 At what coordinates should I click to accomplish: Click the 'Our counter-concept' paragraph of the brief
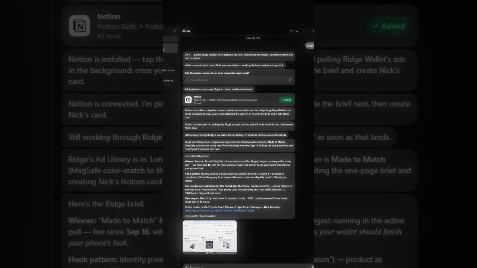pos(239,189)
